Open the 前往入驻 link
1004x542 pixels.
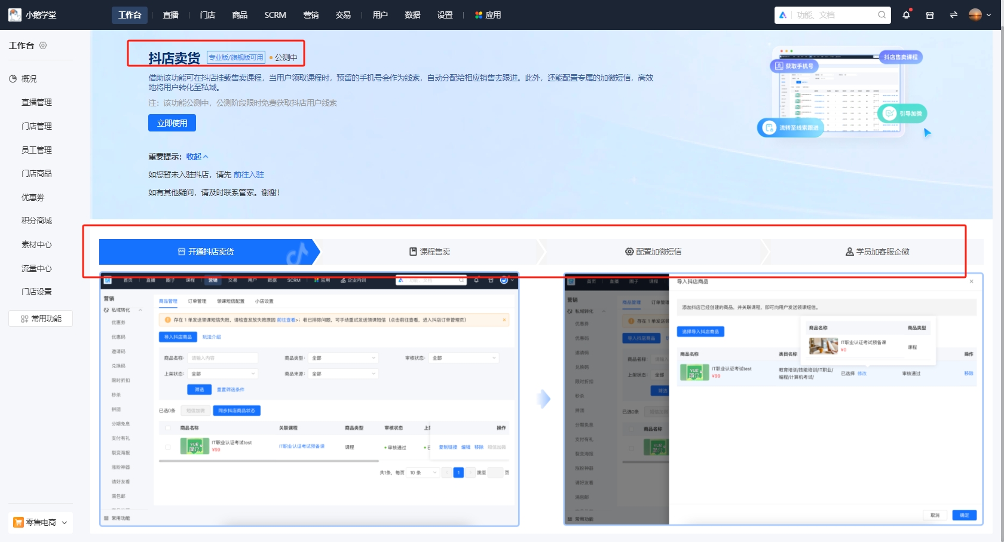tap(249, 174)
